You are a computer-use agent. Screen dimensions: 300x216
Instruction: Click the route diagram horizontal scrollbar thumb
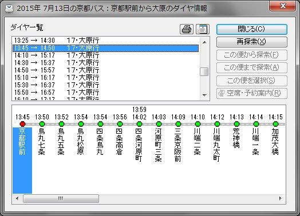[61, 199]
